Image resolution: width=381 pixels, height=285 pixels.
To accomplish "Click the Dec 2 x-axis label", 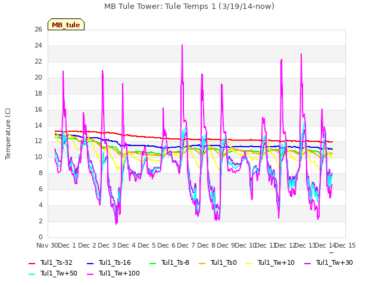I will [x=88, y=245].
